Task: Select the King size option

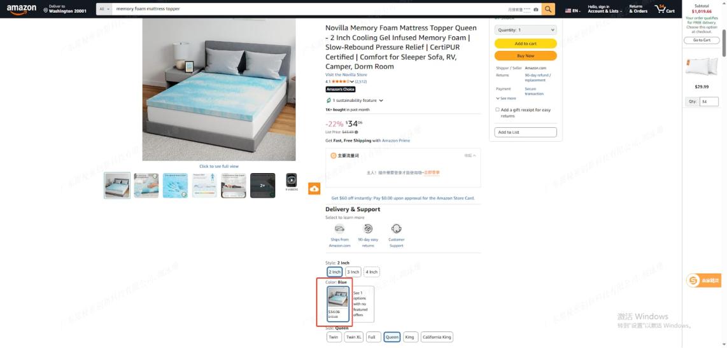Action: click(x=411, y=337)
